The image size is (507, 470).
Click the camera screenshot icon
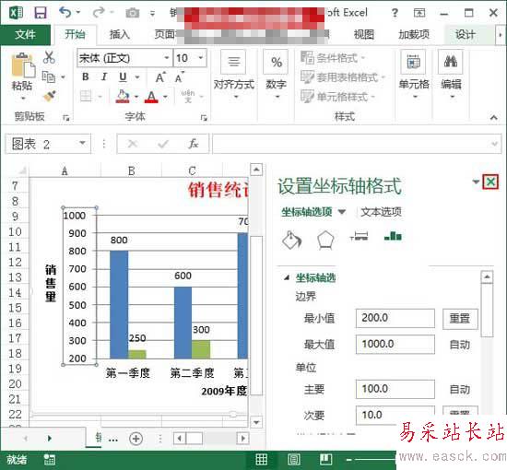click(133, 13)
